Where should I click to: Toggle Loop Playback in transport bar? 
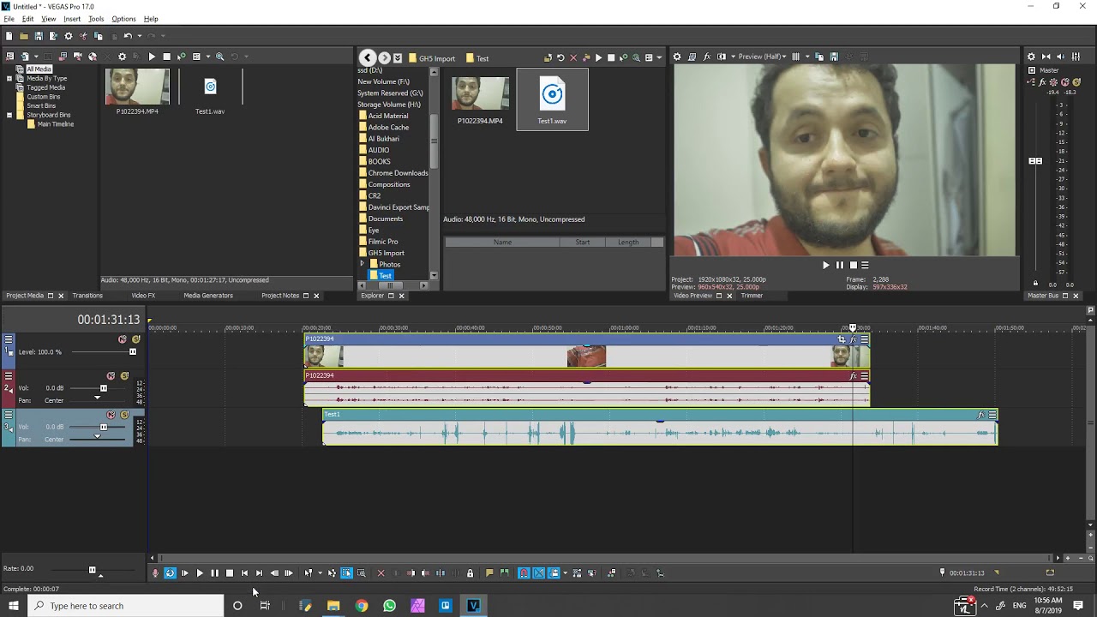(x=170, y=573)
